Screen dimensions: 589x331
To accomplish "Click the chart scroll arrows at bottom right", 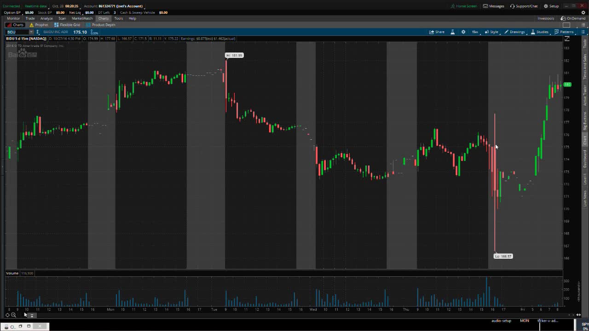I will (578, 315).
